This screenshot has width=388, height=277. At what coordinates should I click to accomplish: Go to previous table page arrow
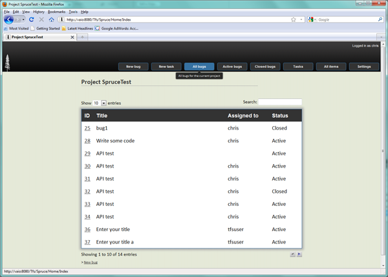pyautogui.click(x=293, y=254)
